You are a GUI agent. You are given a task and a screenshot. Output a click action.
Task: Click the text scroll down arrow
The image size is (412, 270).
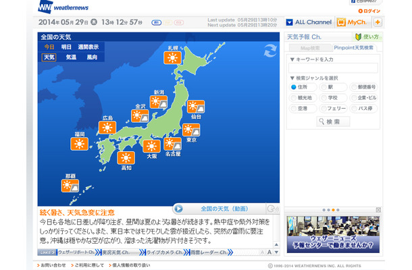click(276, 252)
